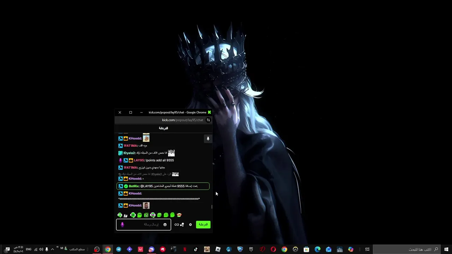Click the taskbar search box اكتب هنا للبحث

407,249
